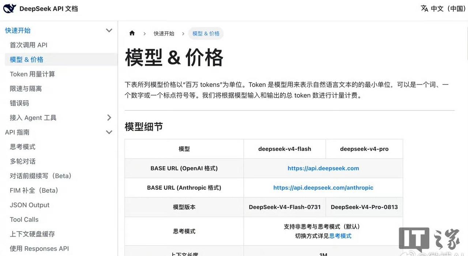
Task: Click BASE URL (Anthropic 格式) row label
Action: [184, 188]
